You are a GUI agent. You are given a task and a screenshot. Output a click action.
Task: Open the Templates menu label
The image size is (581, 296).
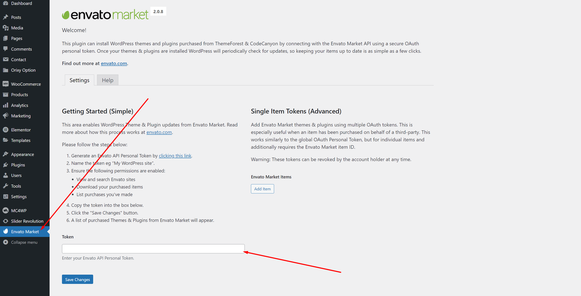point(21,141)
